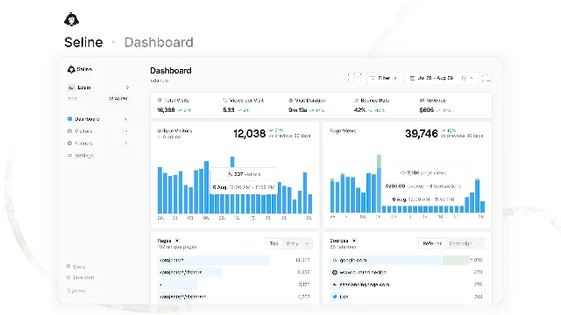Image resolution: width=561 pixels, height=315 pixels.
Task: Click the Visit Duration clock icon
Action: (291, 101)
